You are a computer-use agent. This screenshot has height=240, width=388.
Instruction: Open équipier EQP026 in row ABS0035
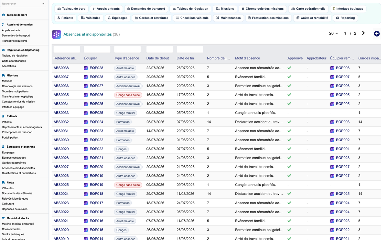(x=96, y=95)
